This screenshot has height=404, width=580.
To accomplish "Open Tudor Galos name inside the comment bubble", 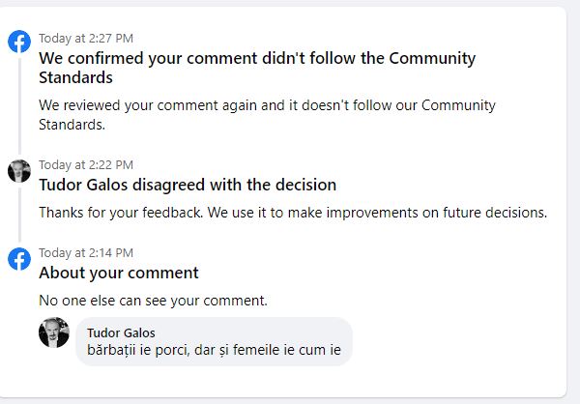I will (x=121, y=332).
